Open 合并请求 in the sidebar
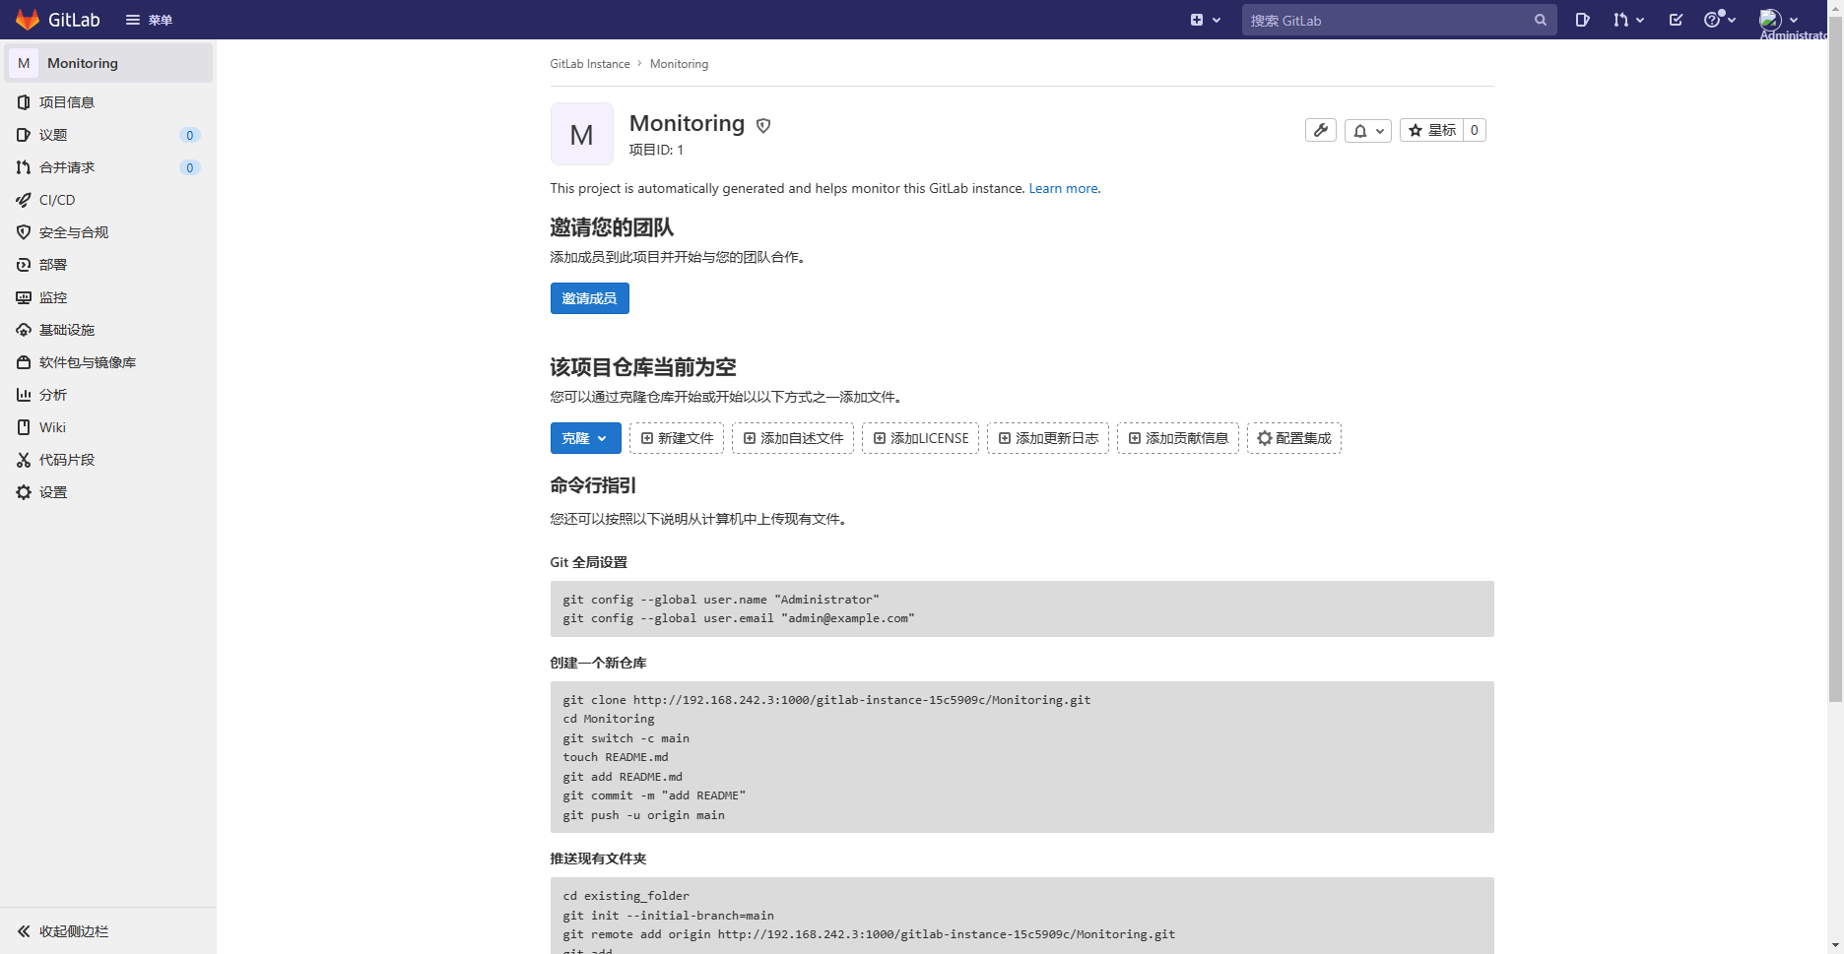Viewport: 1844px width, 954px height. pos(108,167)
